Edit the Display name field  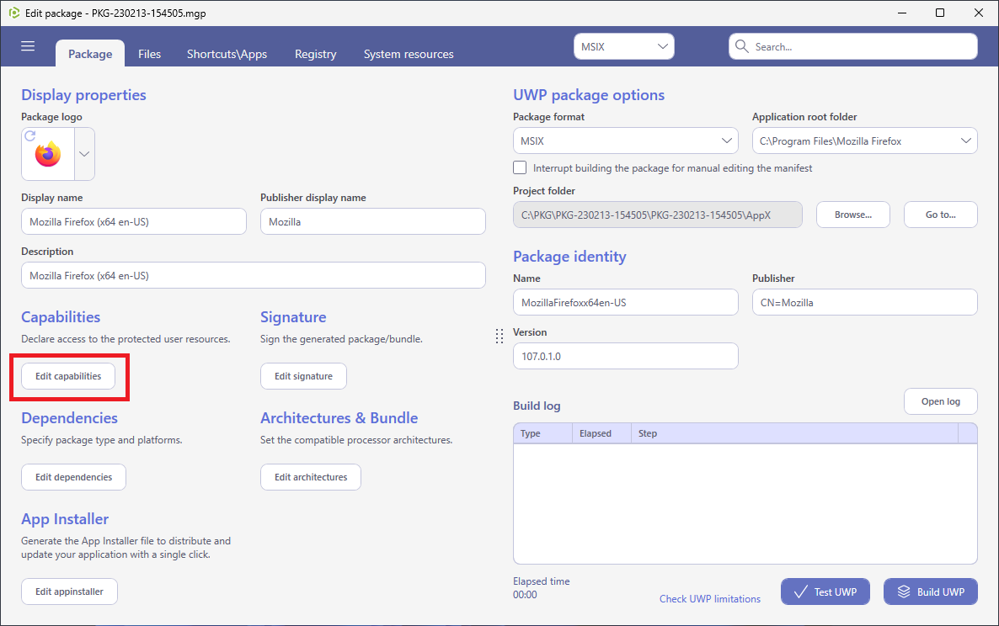click(134, 221)
